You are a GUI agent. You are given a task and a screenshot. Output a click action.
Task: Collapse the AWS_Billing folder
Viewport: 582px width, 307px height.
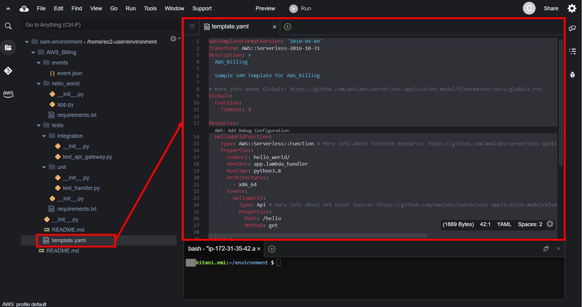[33, 52]
